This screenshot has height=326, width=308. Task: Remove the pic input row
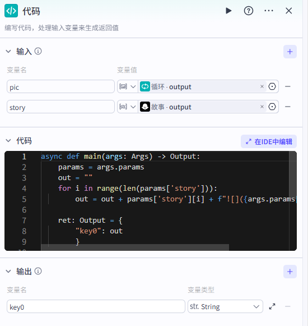click(x=288, y=86)
